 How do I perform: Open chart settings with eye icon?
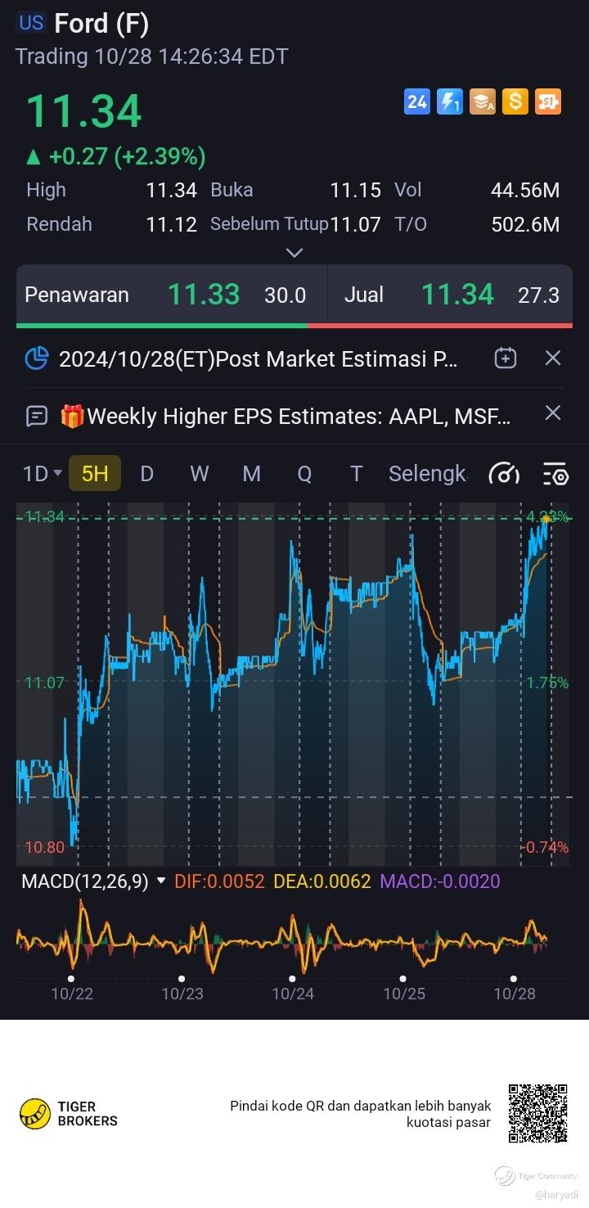click(555, 473)
